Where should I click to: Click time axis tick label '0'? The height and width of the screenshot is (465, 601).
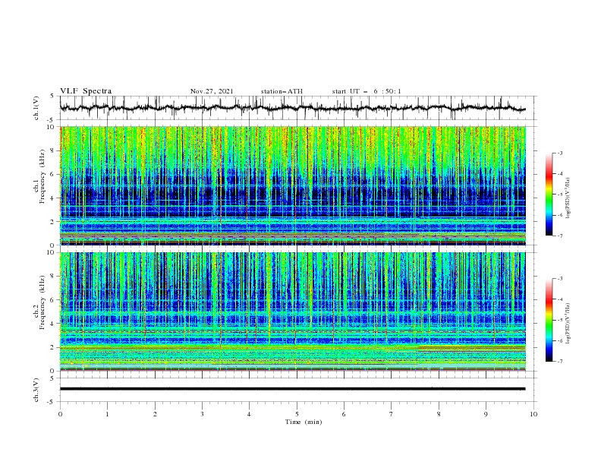[60, 414]
